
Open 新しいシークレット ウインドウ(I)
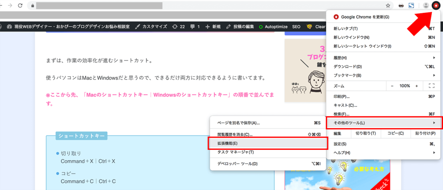point(383,46)
